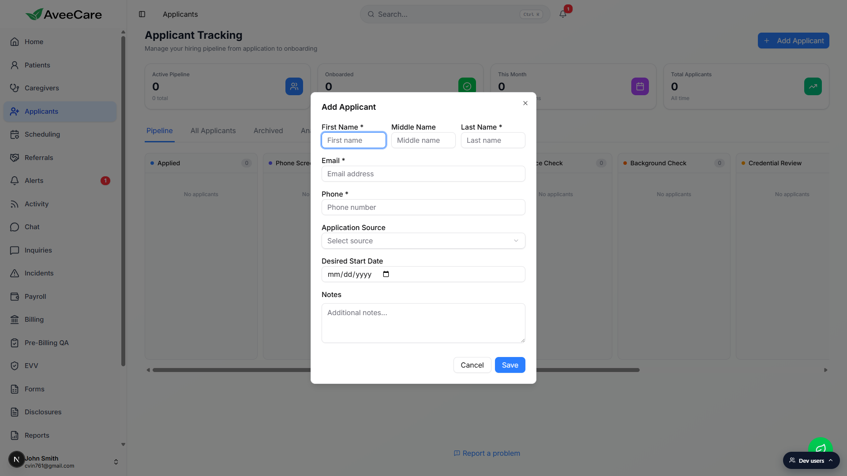Viewport: 847px width, 476px height.
Task: Click the Additional notes text area
Action: tap(423, 323)
